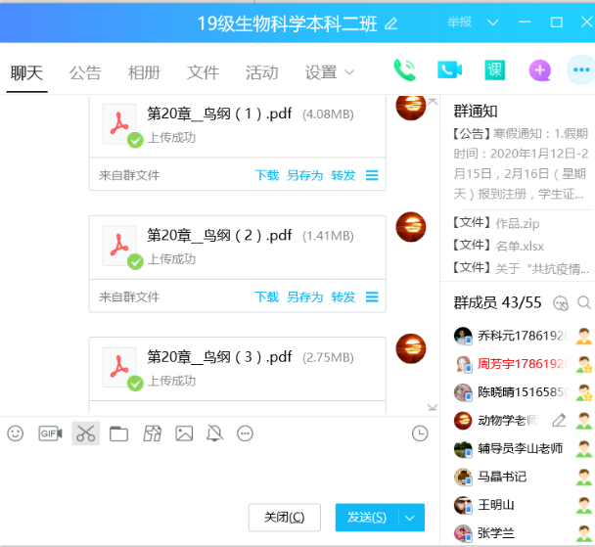Click 另存为 for 鸟纲（2）.pdf
This screenshot has width=595, height=547.
pos(304,296)
